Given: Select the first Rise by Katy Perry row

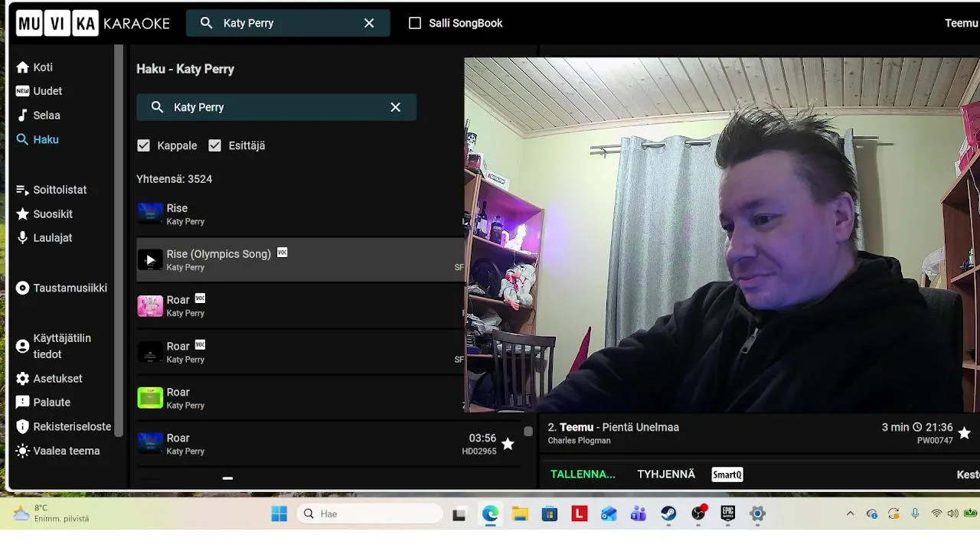Looking at the screenshot, I should 300,214.
